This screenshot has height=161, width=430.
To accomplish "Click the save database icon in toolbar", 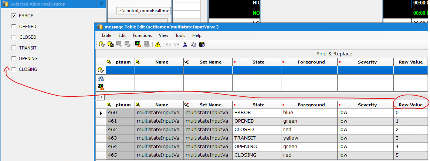I will 110,44.
